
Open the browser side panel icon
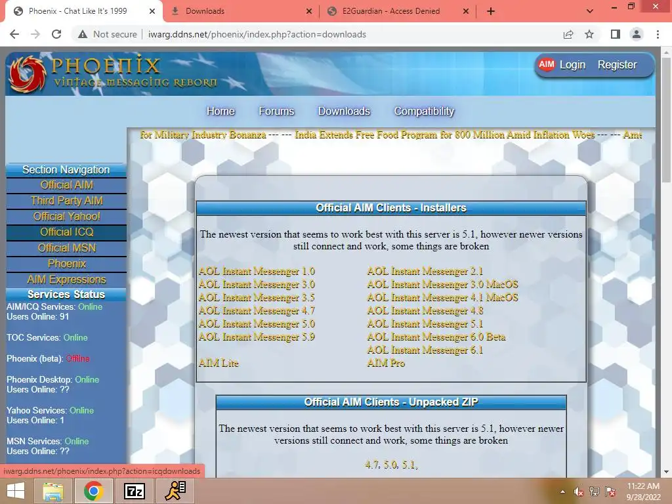[616, 34]
